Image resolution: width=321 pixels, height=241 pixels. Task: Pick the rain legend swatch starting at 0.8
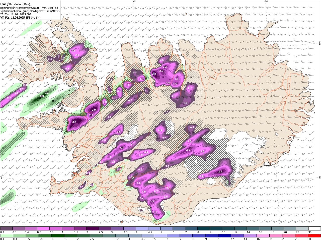click(45, 236)
